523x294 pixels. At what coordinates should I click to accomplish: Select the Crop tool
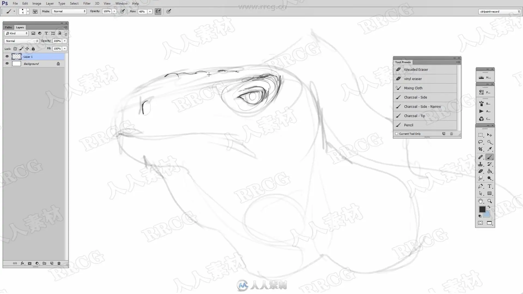[481, 149]
